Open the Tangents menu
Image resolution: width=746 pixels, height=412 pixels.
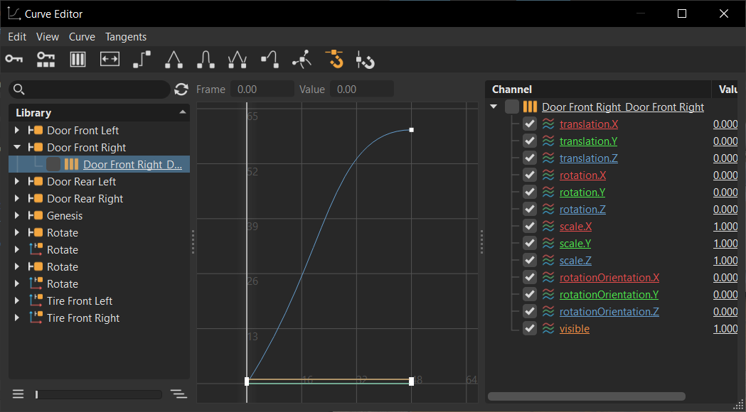126,37
